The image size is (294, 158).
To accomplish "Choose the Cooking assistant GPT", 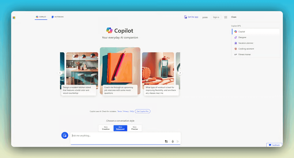I will pos(246,49).
